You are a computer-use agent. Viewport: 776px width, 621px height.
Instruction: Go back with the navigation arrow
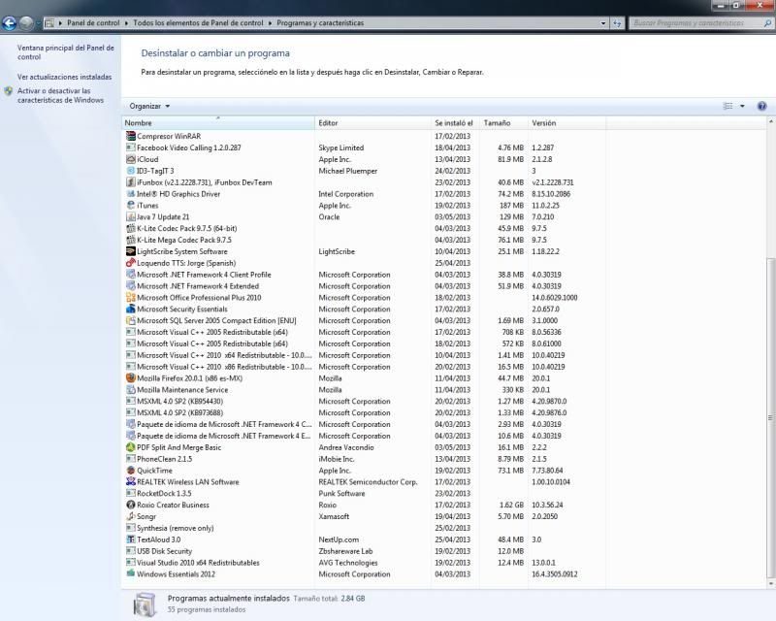tap(9, 22)
